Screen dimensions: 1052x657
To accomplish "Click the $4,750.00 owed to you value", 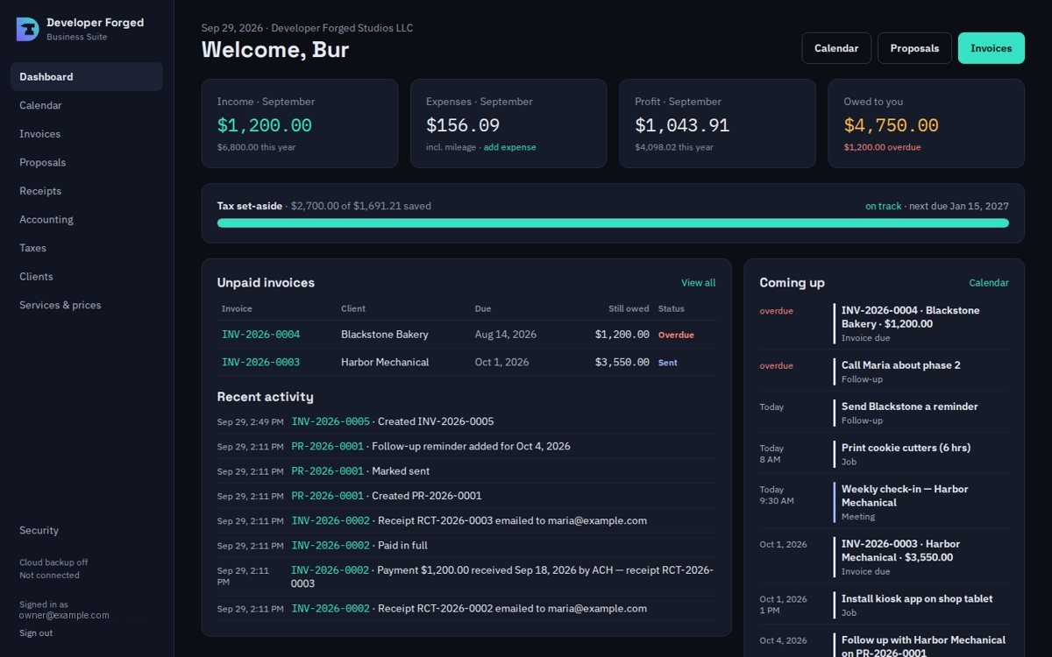I will click(x=891, y=125).
